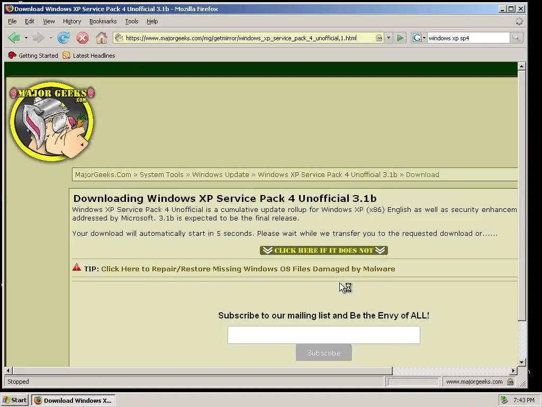Click the Subscribe button

[x=324, y=352]
